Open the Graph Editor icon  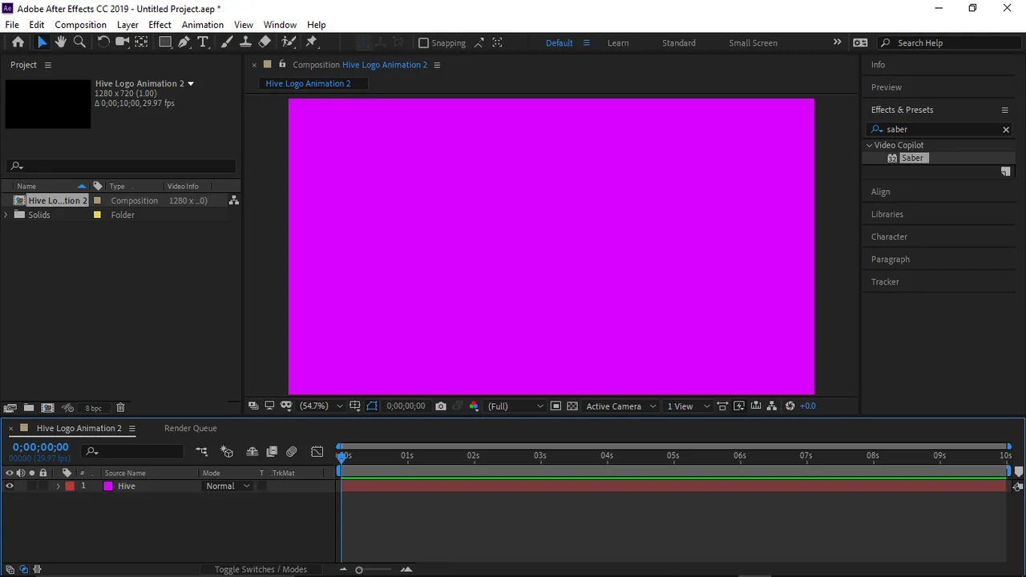pos(317,452)
